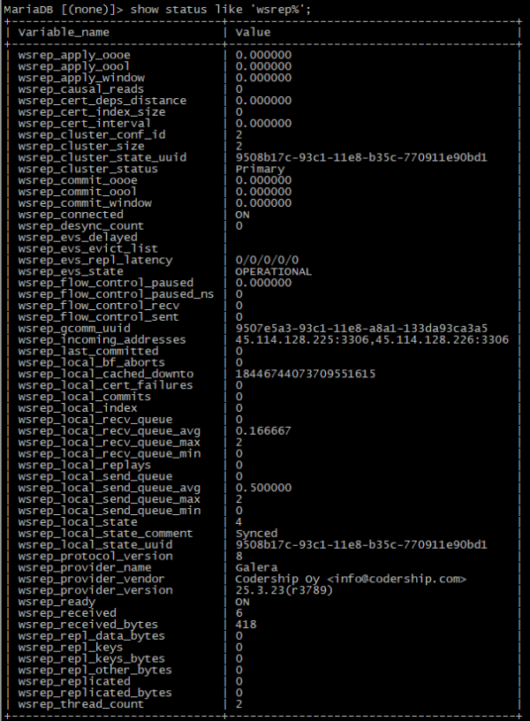Click the wsrep_incoming_addresses IP list
The height and width of the screenshot is (721, 530).
click(372, 339)
